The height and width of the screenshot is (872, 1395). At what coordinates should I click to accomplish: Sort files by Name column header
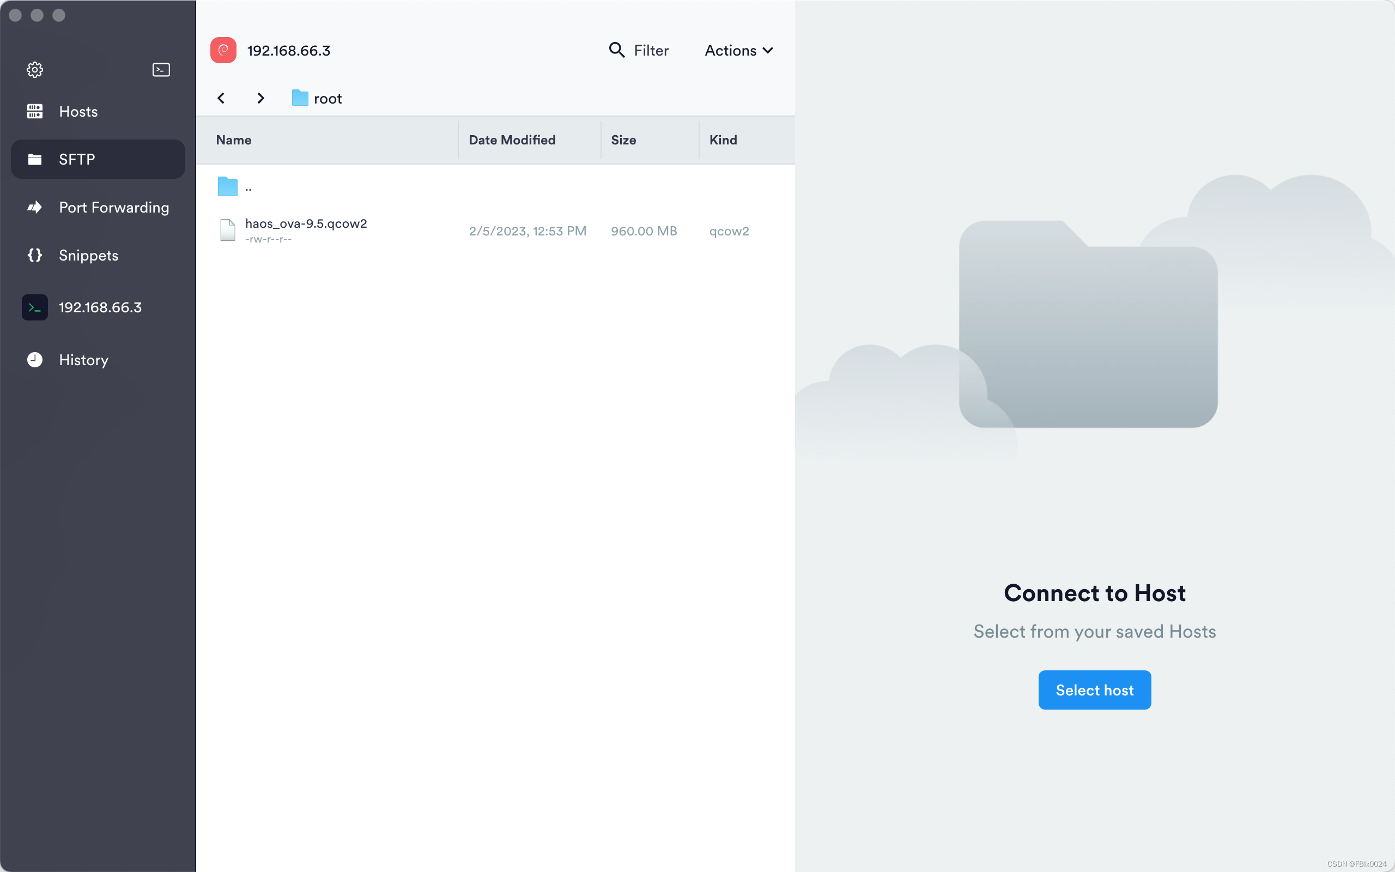pos(233,140)
